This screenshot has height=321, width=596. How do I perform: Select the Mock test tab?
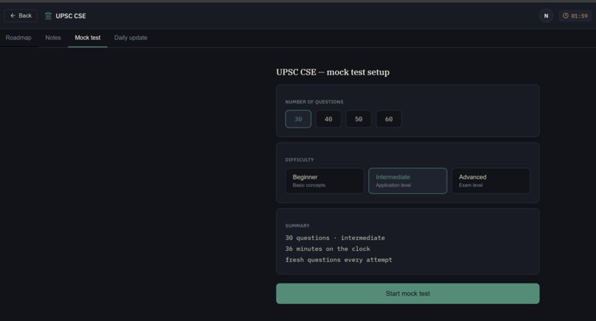tap(87, 38)
